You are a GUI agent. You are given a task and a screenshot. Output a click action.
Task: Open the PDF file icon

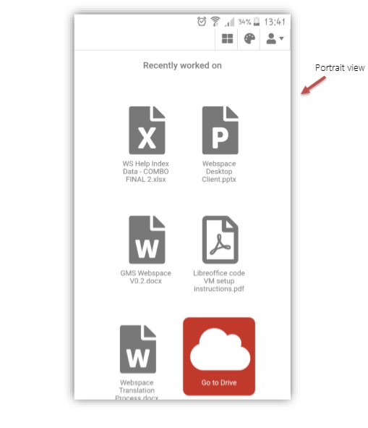(220, 240)
